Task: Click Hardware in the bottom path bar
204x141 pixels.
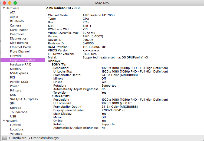Action: tap(19, 138)
